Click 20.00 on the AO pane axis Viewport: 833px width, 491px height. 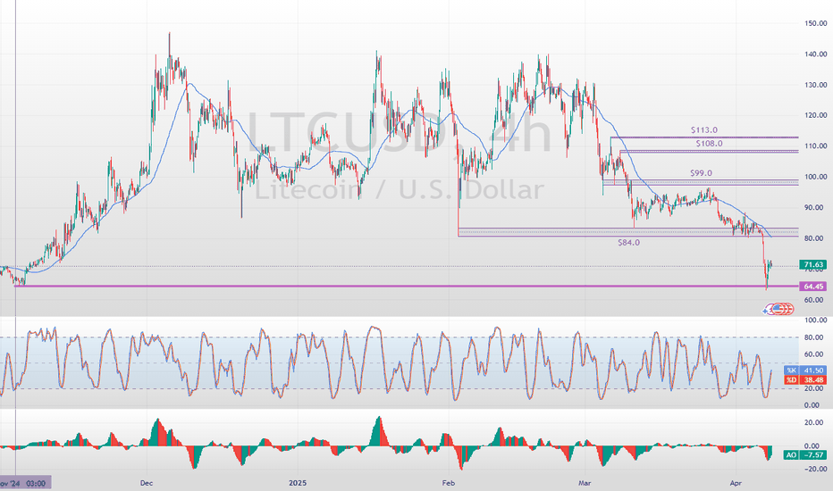[815, 423]
